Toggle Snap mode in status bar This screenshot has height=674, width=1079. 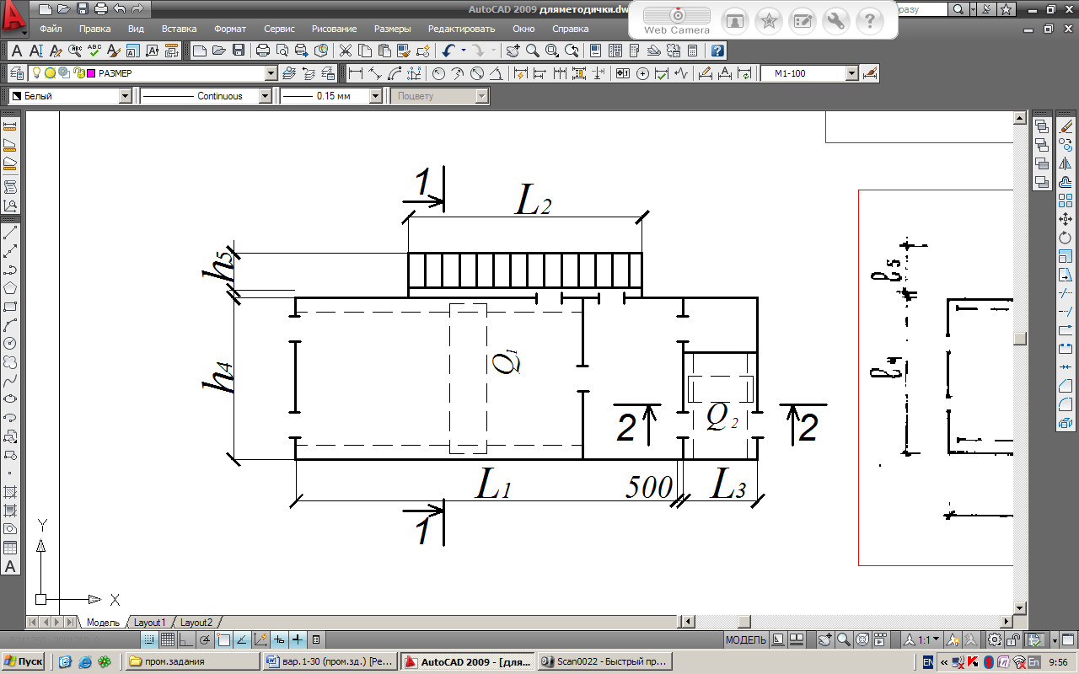(149, 639)
